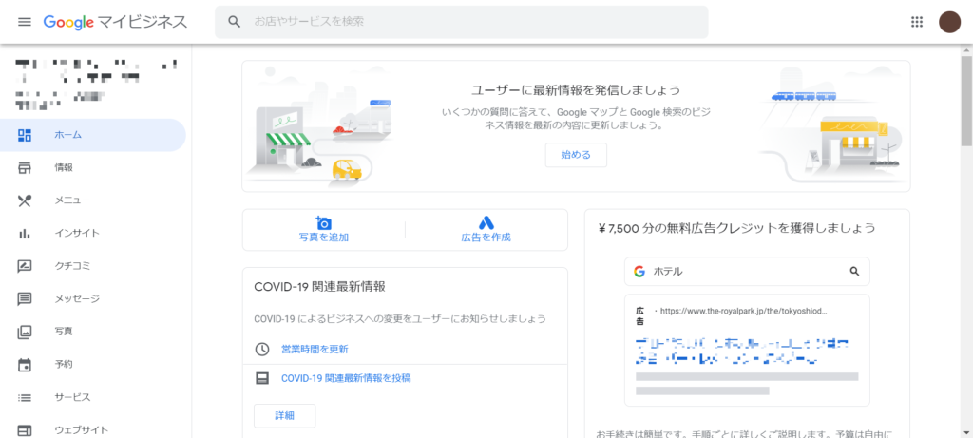The width and height of the screenshot is (973, 438).
Task: Click the Google G logo in ad preview
Action: (x=639, y=271)
